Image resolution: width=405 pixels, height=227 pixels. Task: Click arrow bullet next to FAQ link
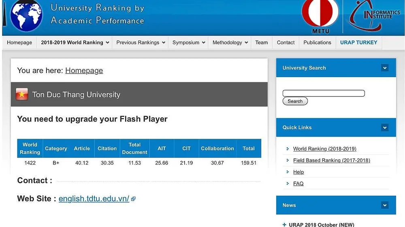[x=288, y=184]
